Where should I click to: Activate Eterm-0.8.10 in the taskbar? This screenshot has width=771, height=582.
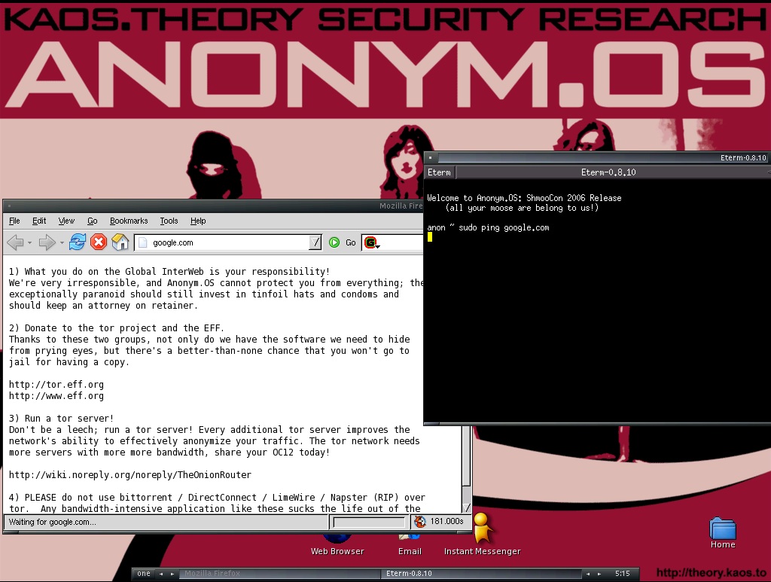481,573
